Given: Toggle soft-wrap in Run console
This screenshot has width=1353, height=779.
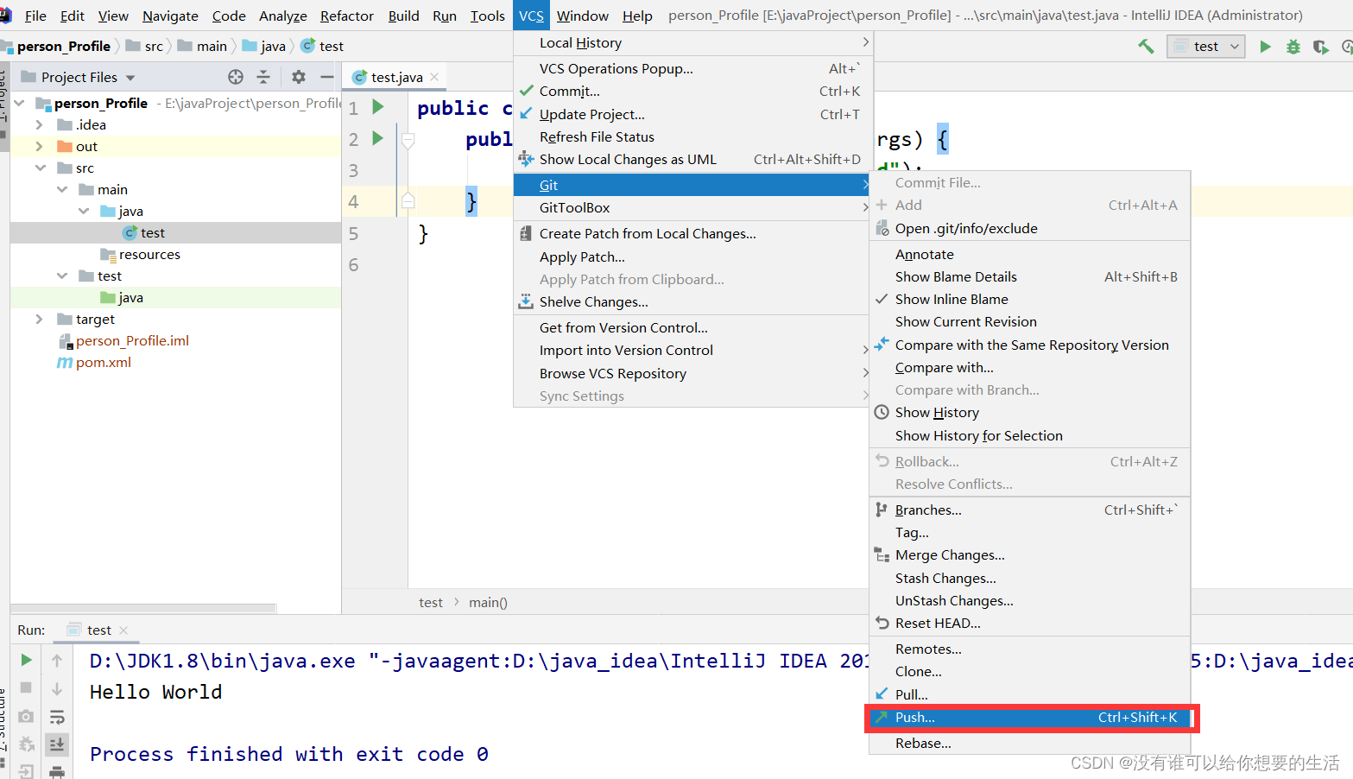Looking at the screenshot, I should pos(57,717).
